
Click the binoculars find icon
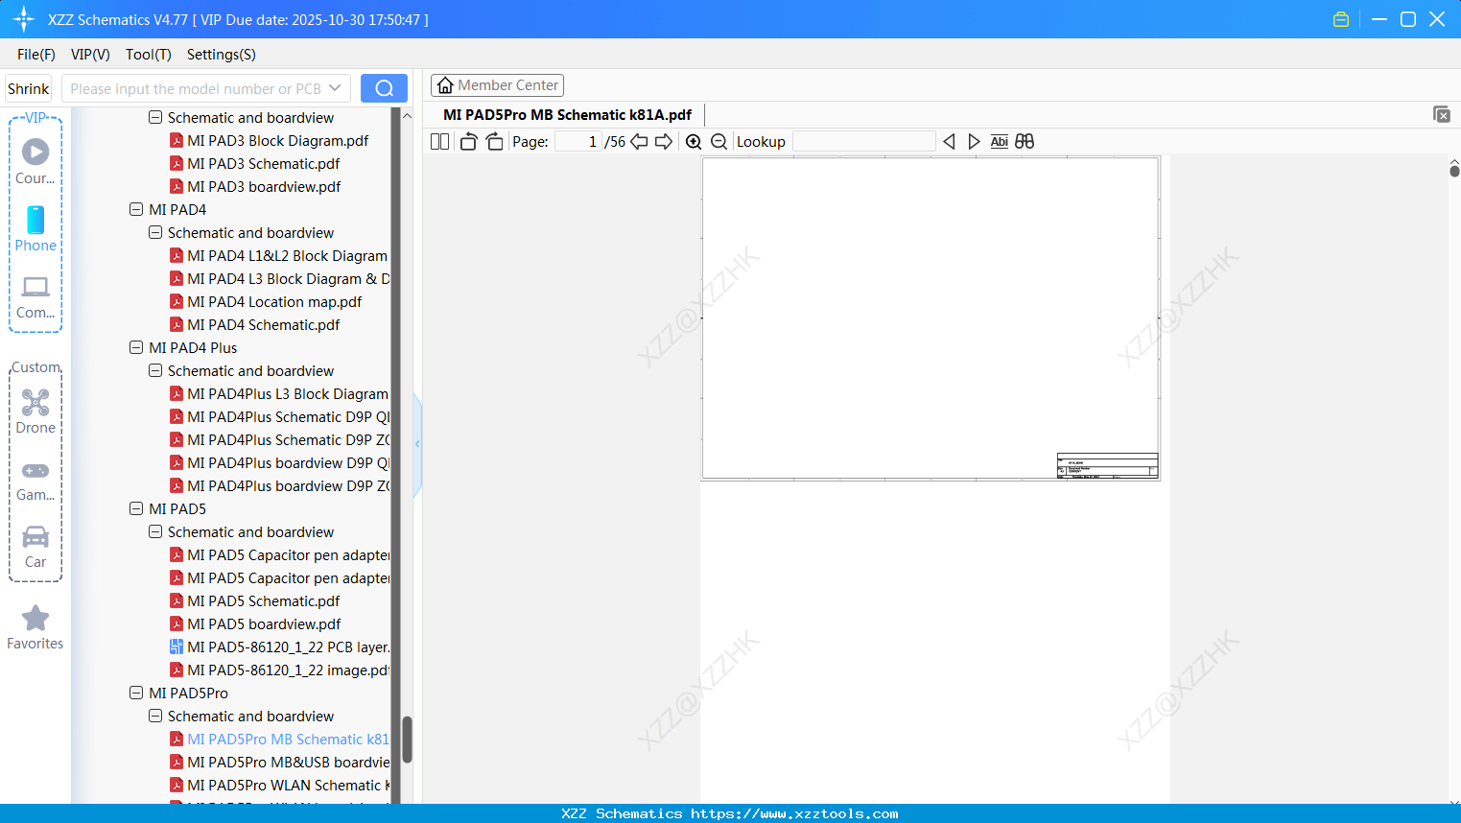(x=1025, y=142)
